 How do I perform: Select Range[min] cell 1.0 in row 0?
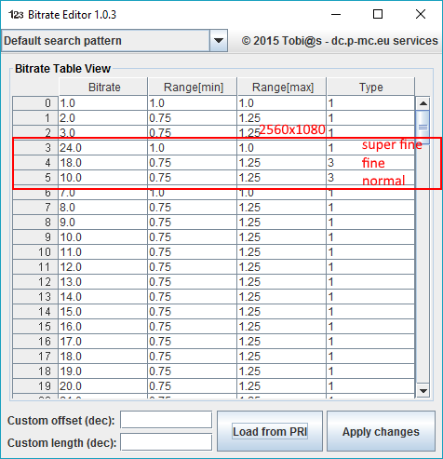pyautogui.click(x=193, y=103)
